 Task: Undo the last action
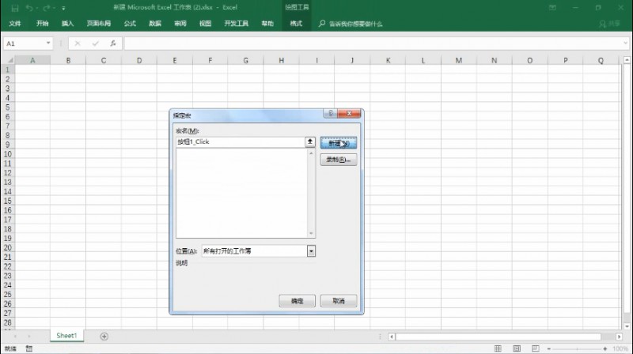[29, 8]
